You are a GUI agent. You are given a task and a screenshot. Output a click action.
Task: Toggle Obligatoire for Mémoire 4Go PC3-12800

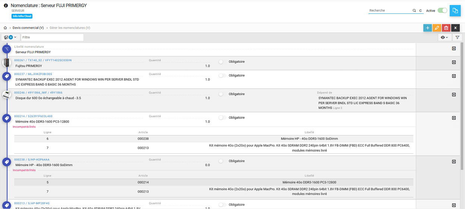coord(222,118)
